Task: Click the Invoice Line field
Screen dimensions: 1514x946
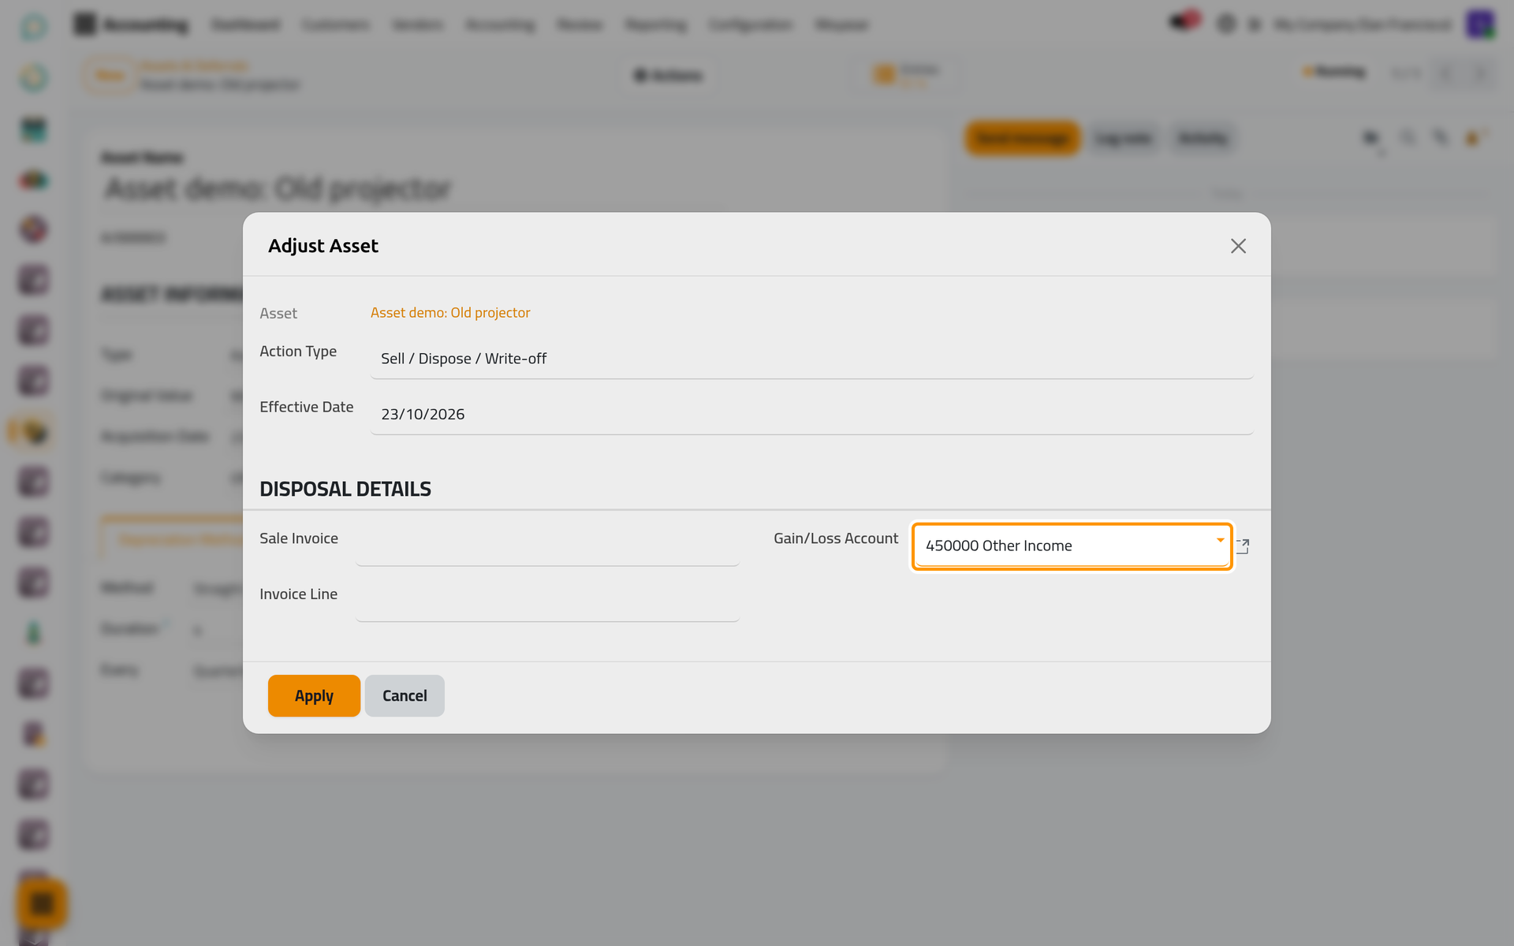Action: click(547, 602)
